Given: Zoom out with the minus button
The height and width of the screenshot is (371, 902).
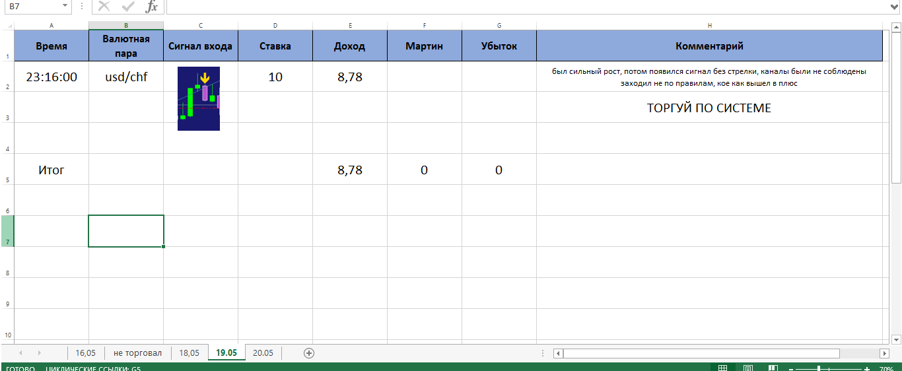Looking at the screenshot, I should (792, 368).
